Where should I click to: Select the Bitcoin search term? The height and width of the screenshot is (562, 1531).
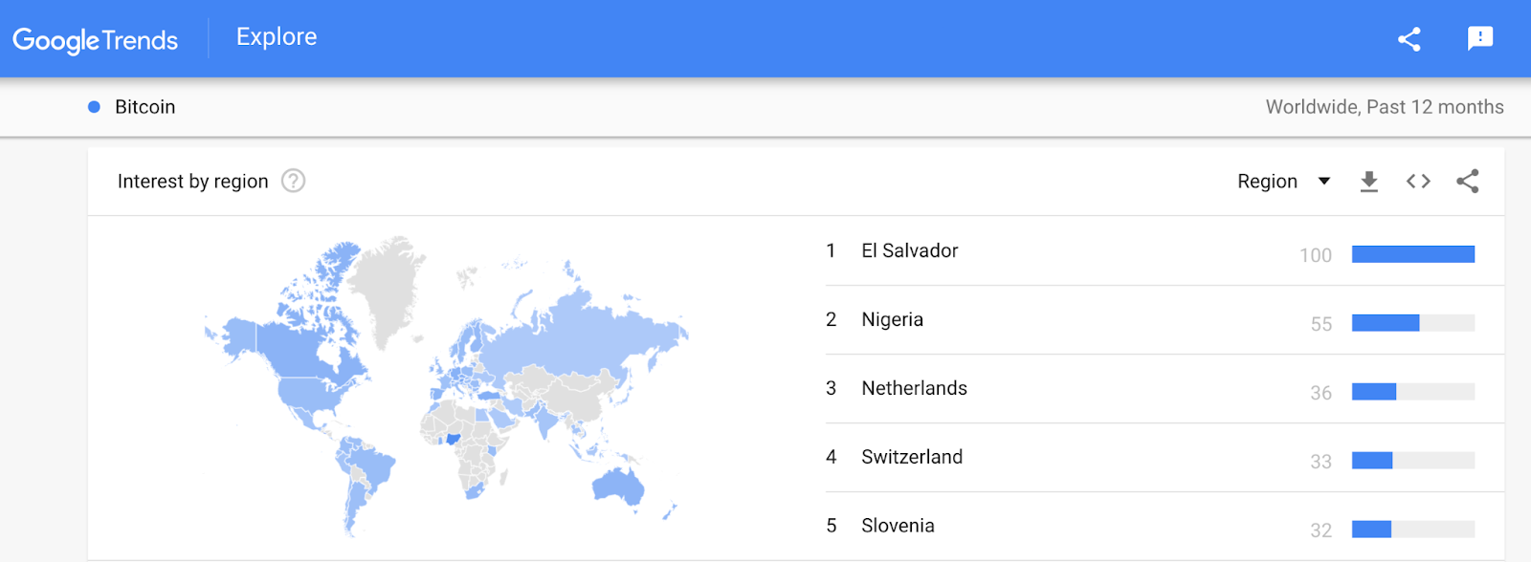[x=144, y=107]
